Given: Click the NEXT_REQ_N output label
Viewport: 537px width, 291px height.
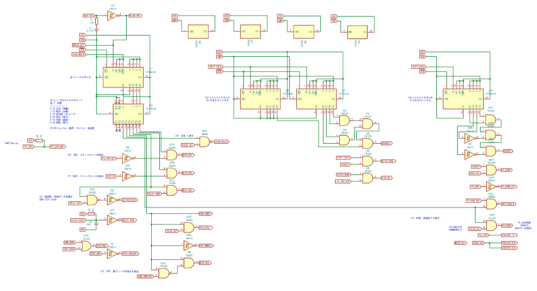Looking at the screenshot, I should click(509, 204).
